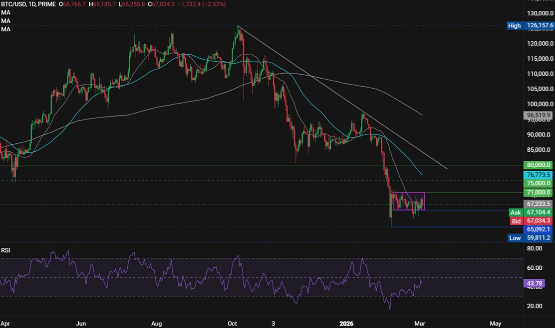Click the gray 96,519.9 moving average tag
Screen dimensions: 555x328
tap(538, 115)
